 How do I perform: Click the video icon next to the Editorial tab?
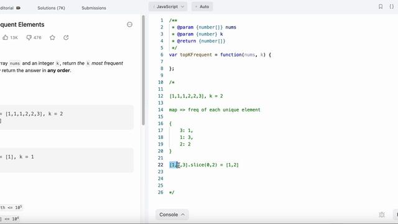18,8
